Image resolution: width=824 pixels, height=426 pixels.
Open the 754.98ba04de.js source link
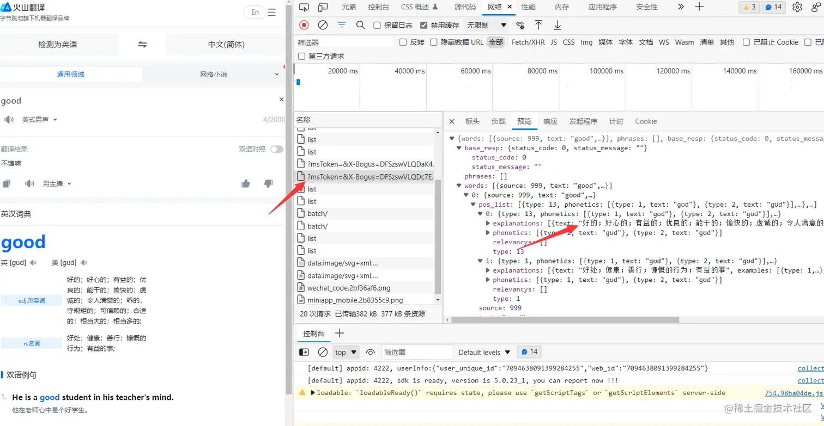794,393
